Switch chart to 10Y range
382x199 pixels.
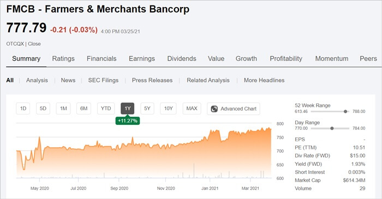point(168,108)
